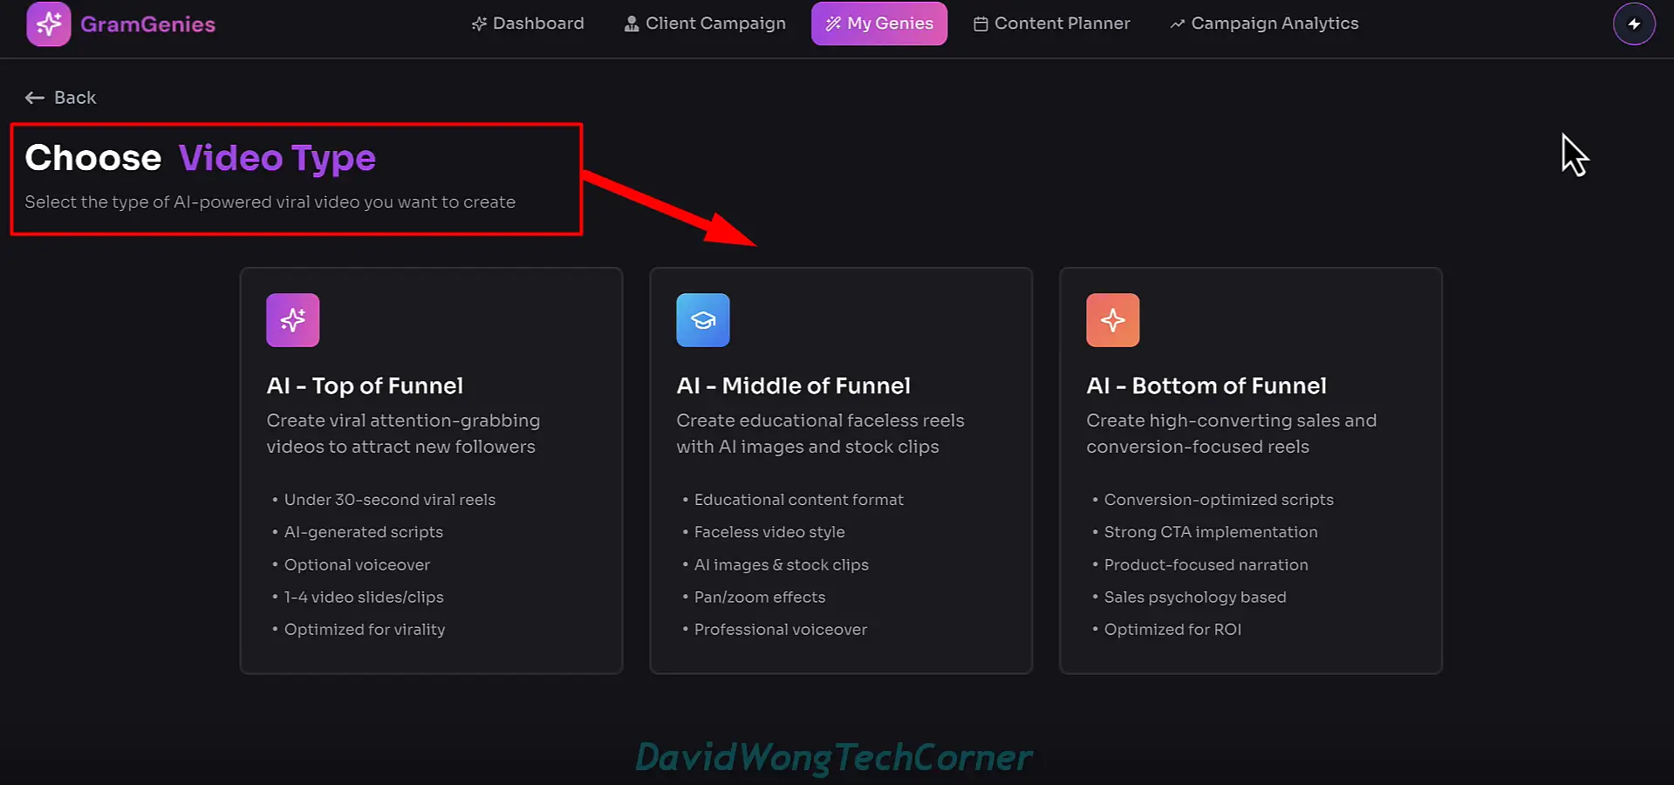Open the My Genies tab
The width and height of the screenshot is (1674, 785).
(878, 24)
